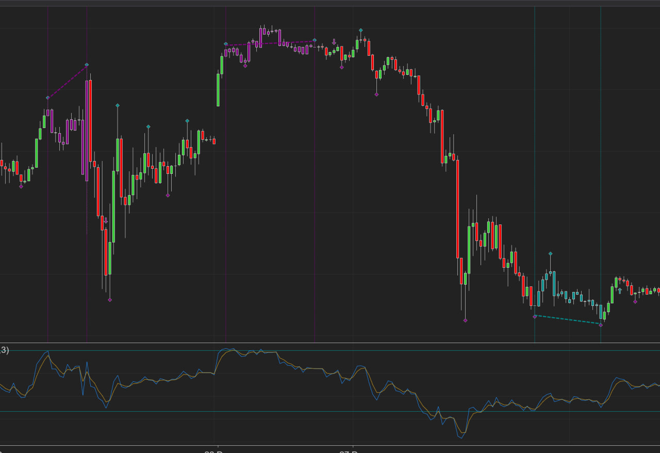The height and width of the screenshot is (453, 660).
Task: Click the purple down arrow above the top consolidation
Action: pyautogui.click(x=334, y=41)
